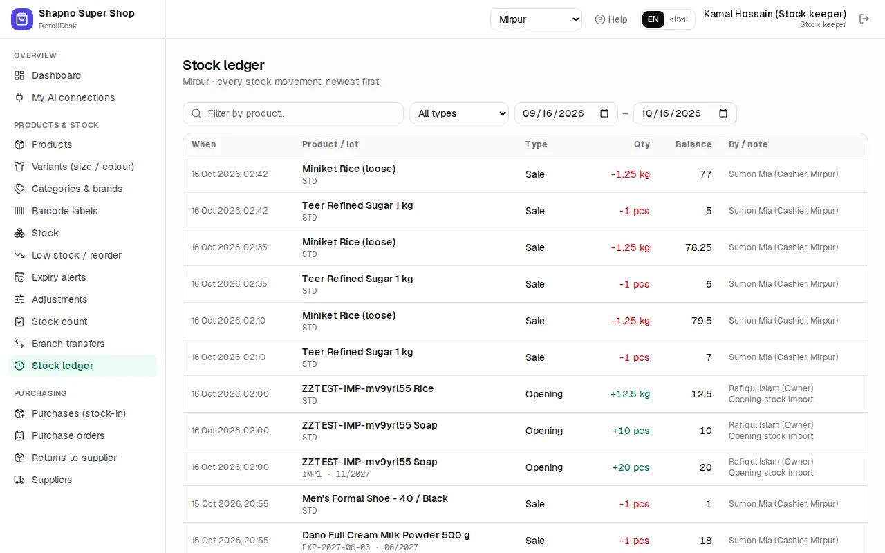Open Stock ledger in the sidebar

pos(83,366)
